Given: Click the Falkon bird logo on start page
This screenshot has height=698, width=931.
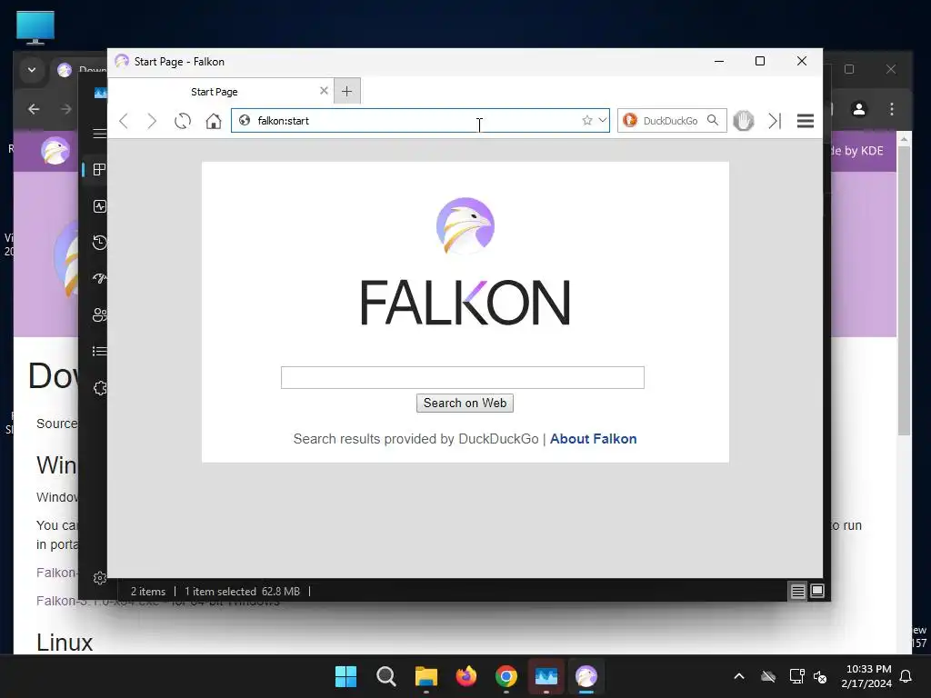Looking at the screenshot, I should (x=465, y=226).
